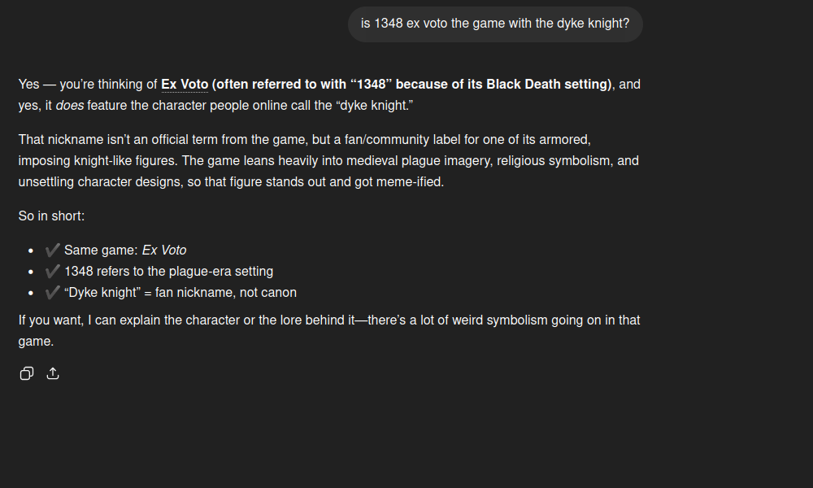Click the checkmark beside "Dyke knight" bullet

[x=53, y=292]
